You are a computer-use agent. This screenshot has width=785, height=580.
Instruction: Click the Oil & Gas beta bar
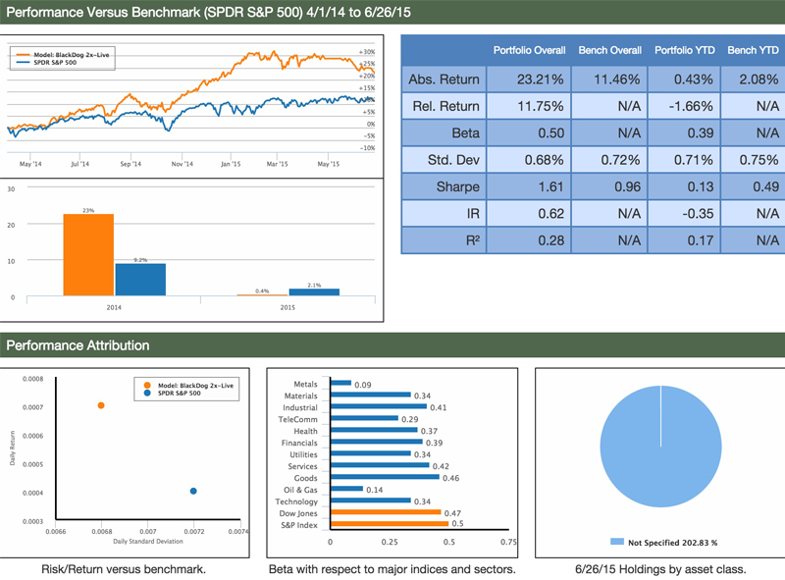tap(347, 489)
